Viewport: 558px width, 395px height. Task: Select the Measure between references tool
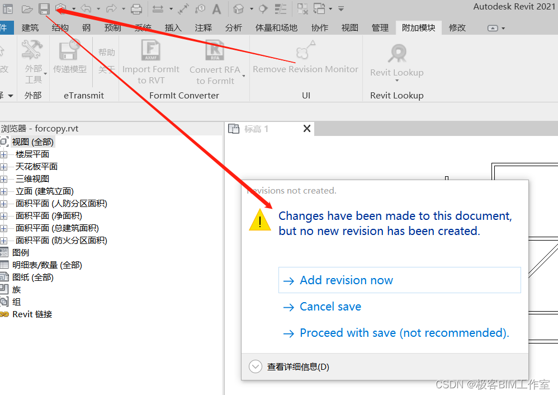tap(158, 8)
